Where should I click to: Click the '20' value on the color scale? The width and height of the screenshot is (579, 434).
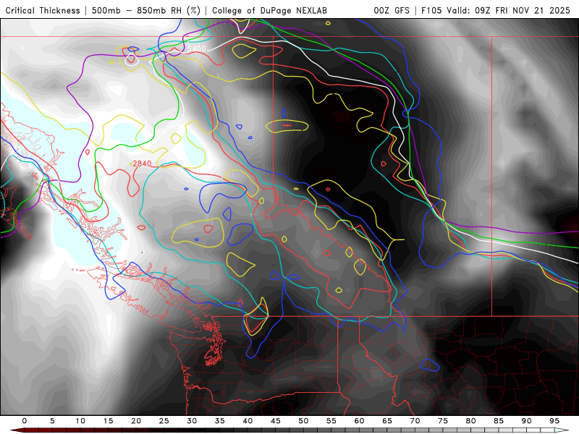[x=136, y=421]
